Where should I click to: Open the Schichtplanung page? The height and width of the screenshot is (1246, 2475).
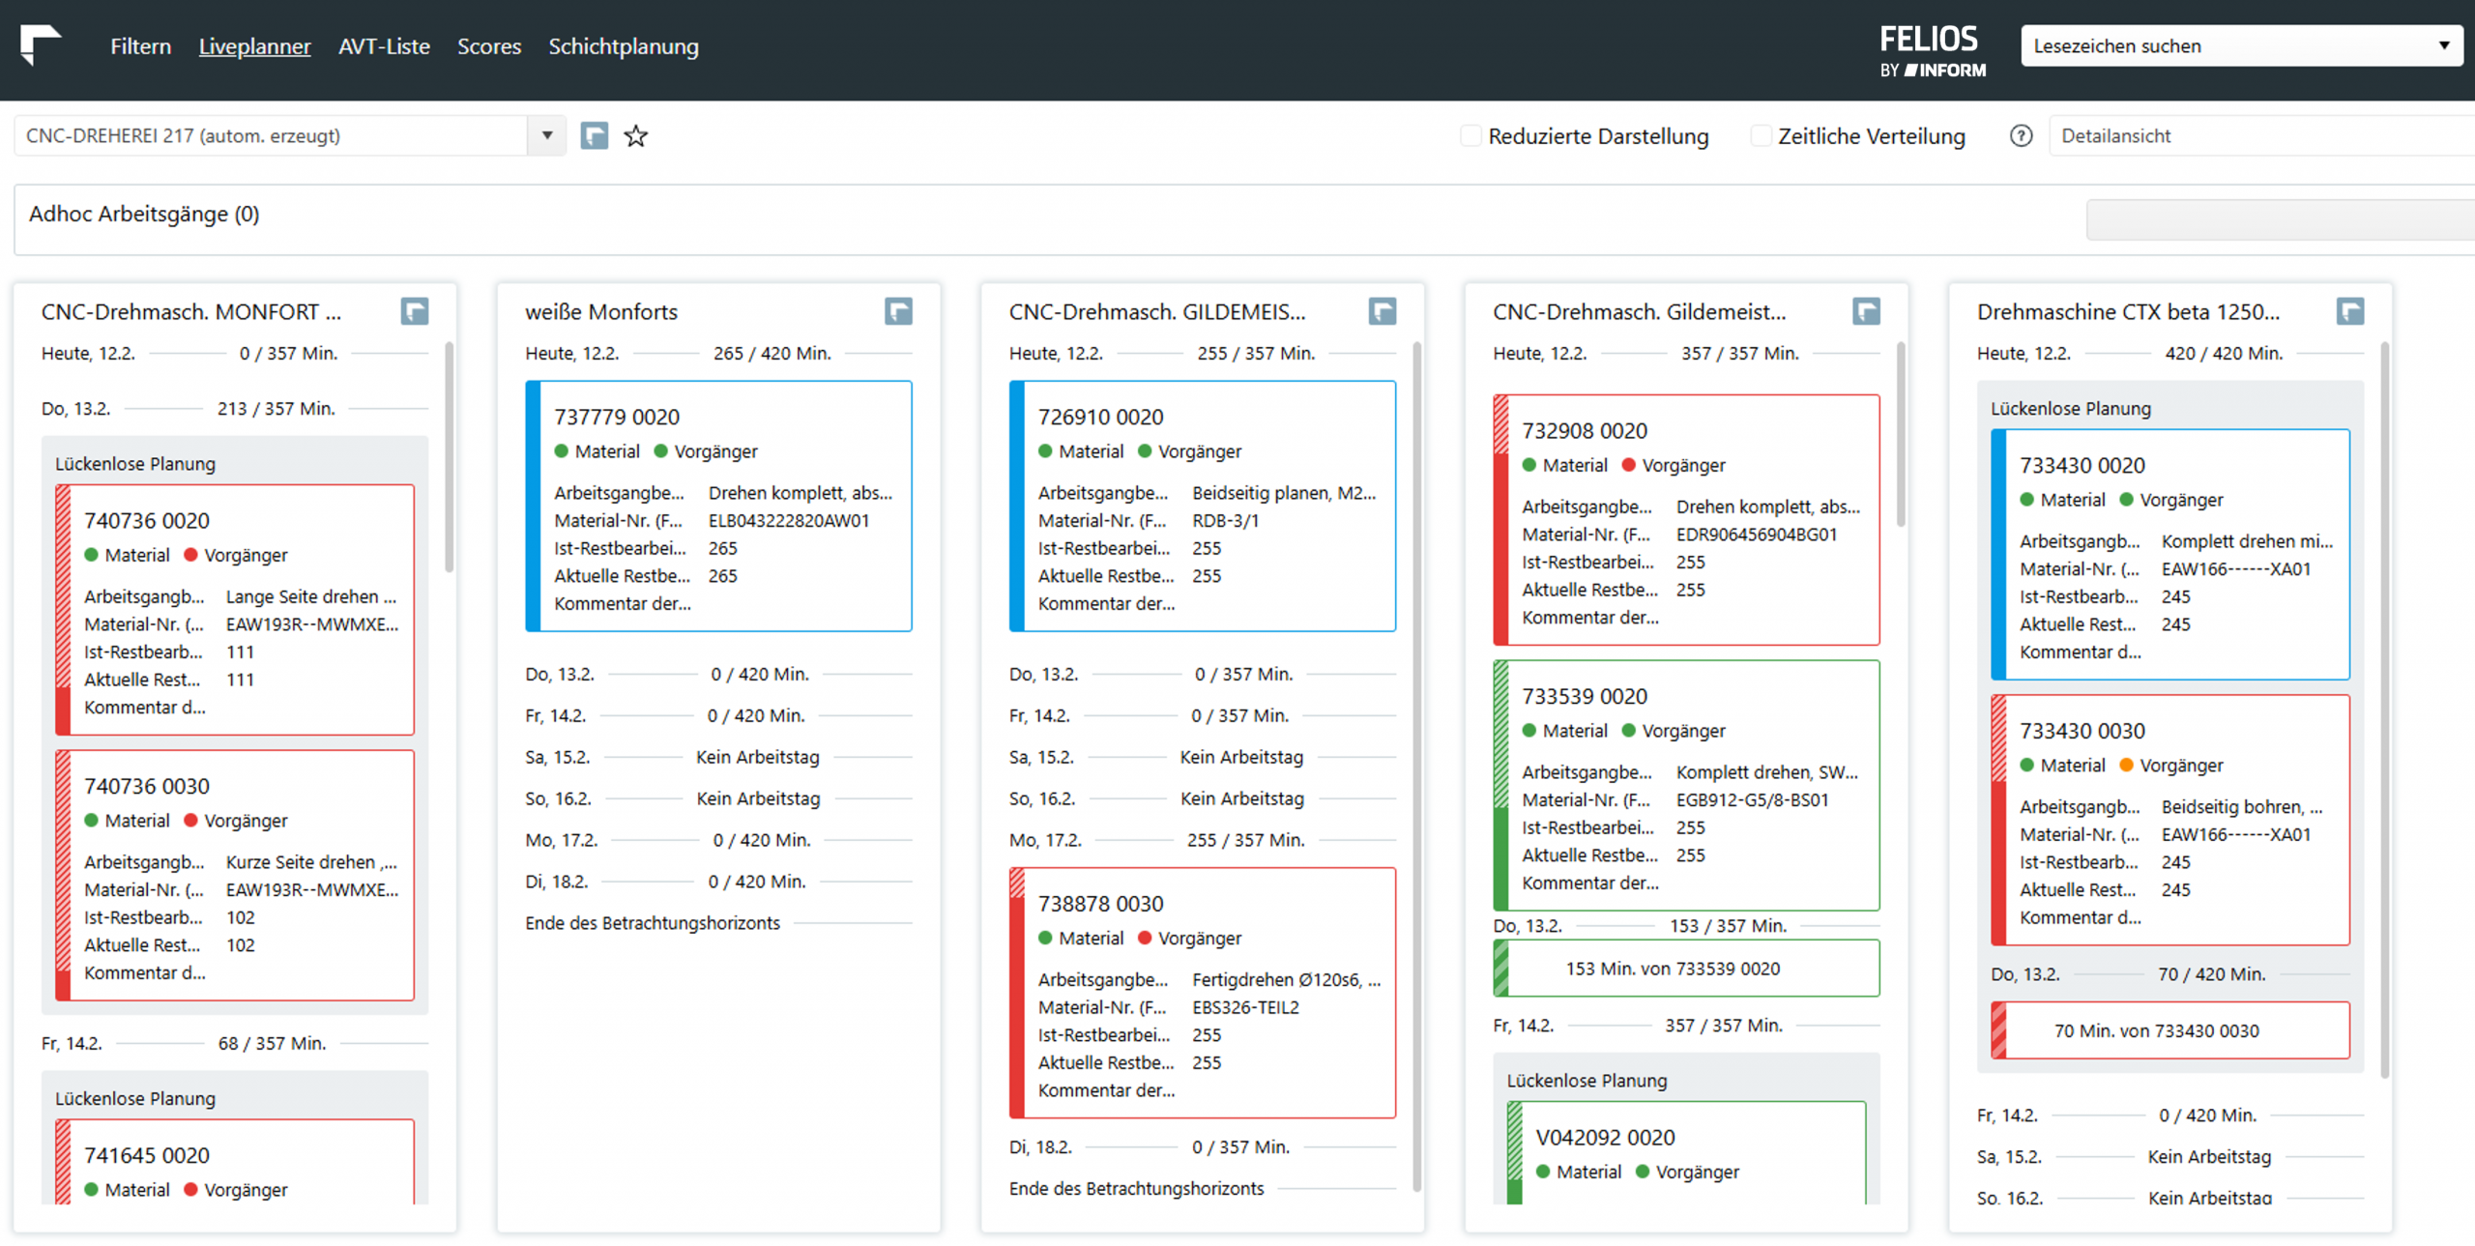pos(624,46)
